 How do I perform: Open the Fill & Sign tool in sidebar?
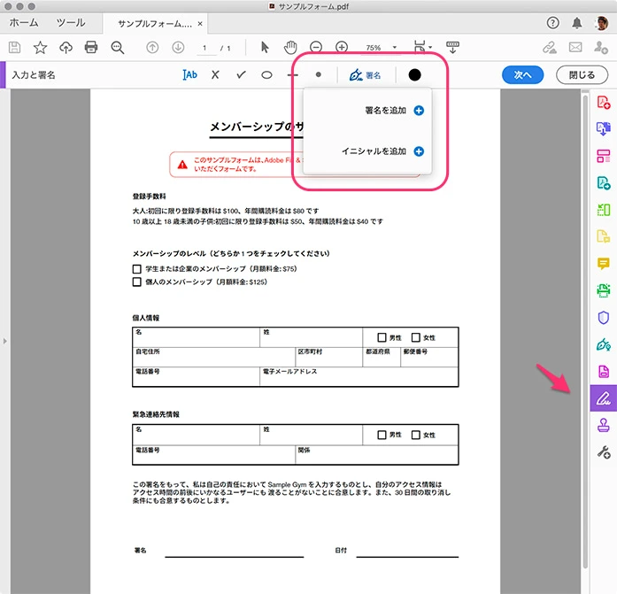603,397
